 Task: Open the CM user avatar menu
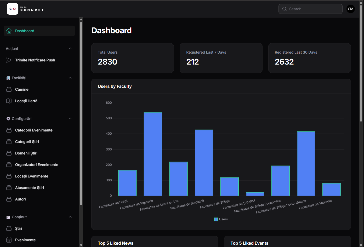click(351, 9)
